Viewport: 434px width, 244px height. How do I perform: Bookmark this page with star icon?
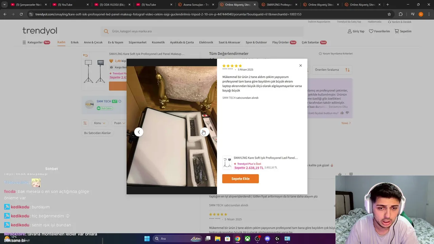[x=389, y=14]
